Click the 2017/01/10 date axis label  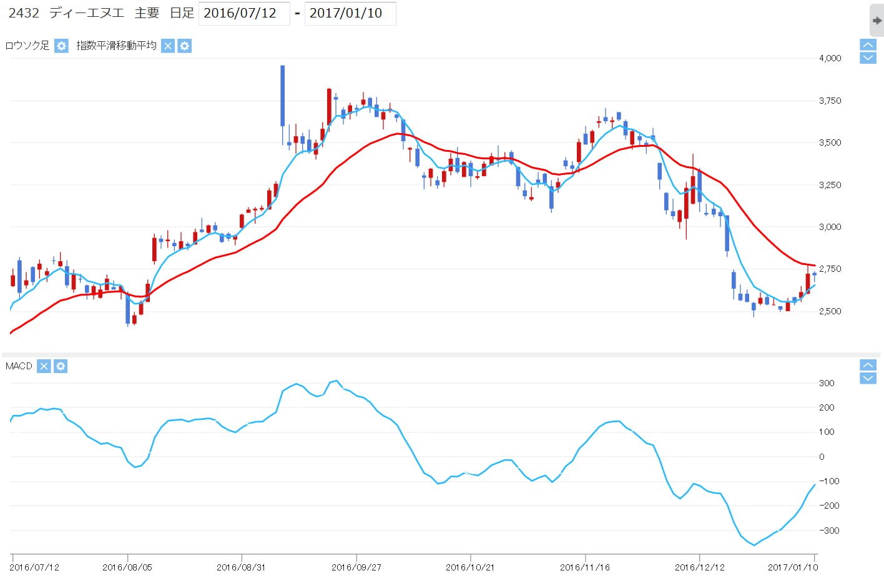[793, 567]
